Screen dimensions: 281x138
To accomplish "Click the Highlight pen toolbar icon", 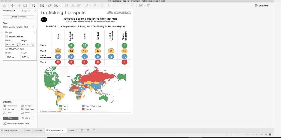I will (87, 6).
